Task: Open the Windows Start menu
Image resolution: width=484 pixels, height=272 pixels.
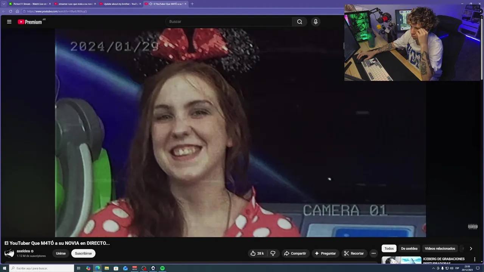Action: click(5, 268)
